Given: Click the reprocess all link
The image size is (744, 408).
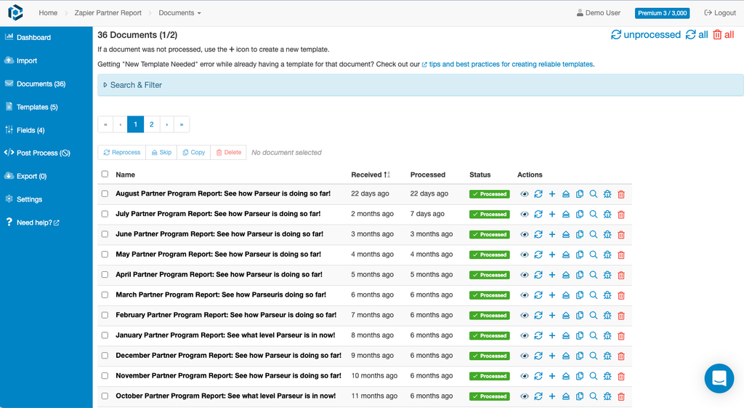Looking at the screenshot, I should click(697, 35).
